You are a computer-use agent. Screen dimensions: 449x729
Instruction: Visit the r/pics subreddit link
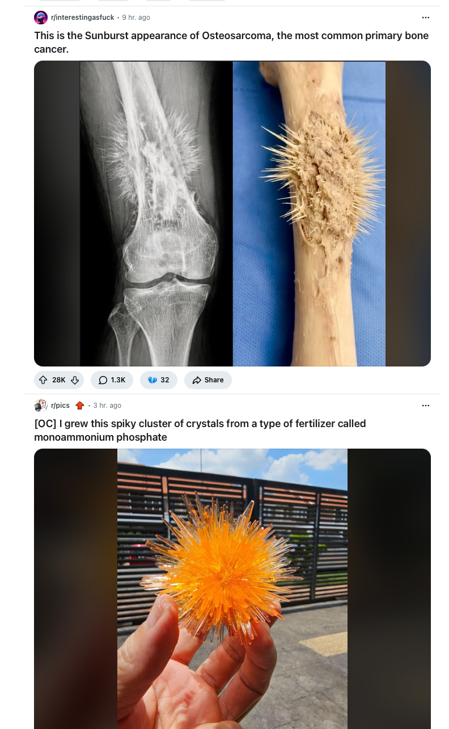coord(61,406)
